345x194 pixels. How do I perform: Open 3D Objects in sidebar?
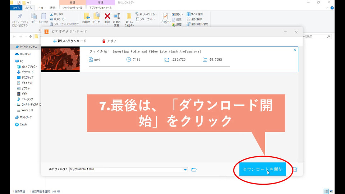pyautogui.click(x=27, y=67)
